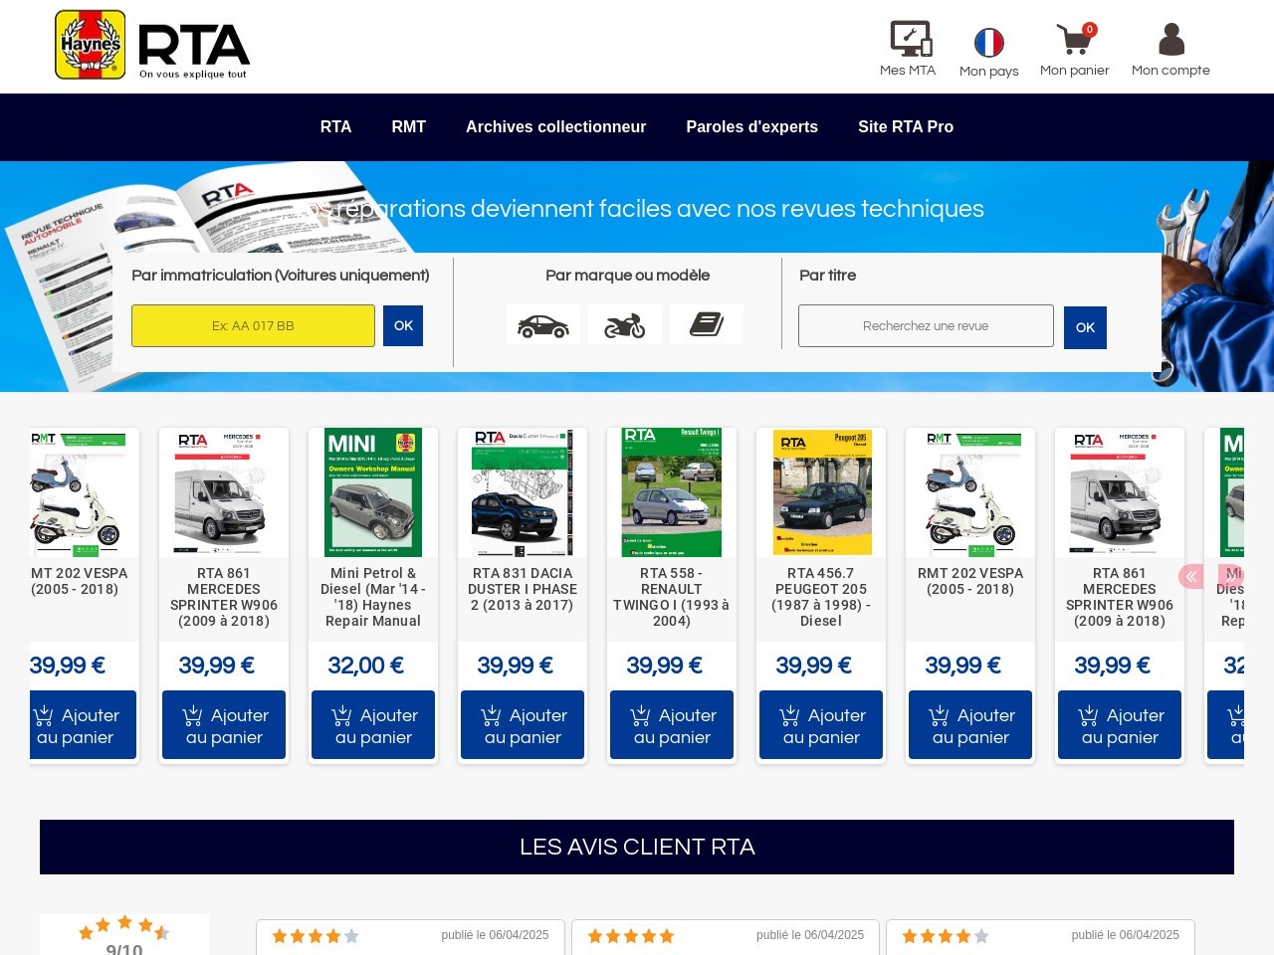This screenshot has width=1274, height=955.
Task: Open Mini Petrol & Diesel Haynes title link
Action: click(373, 597)
